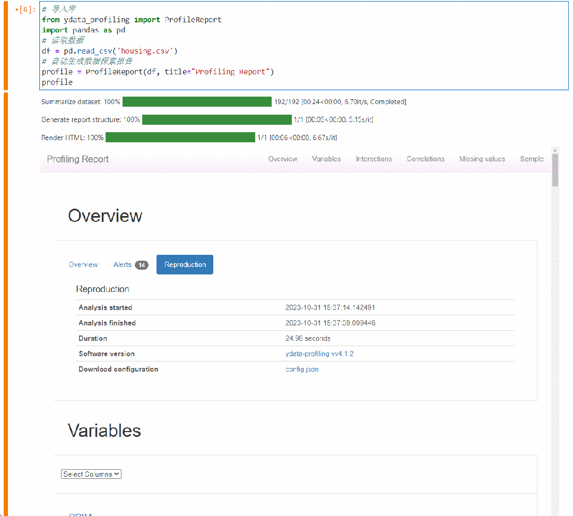Click the Analysis finished timestamp value
This screenshot has width=573, height=516.
(x=331, y=323)
